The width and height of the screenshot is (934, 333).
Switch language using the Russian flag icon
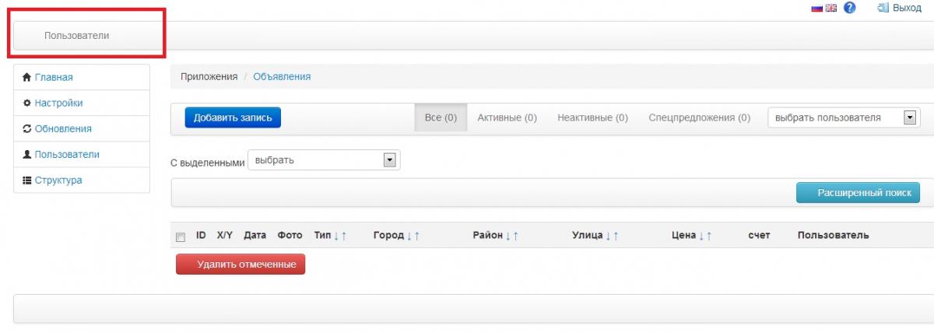point(817,8)
